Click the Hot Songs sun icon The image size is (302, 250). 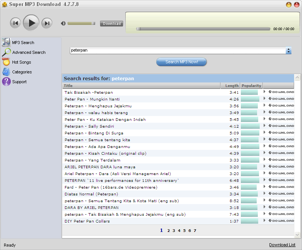pos(6,62)
